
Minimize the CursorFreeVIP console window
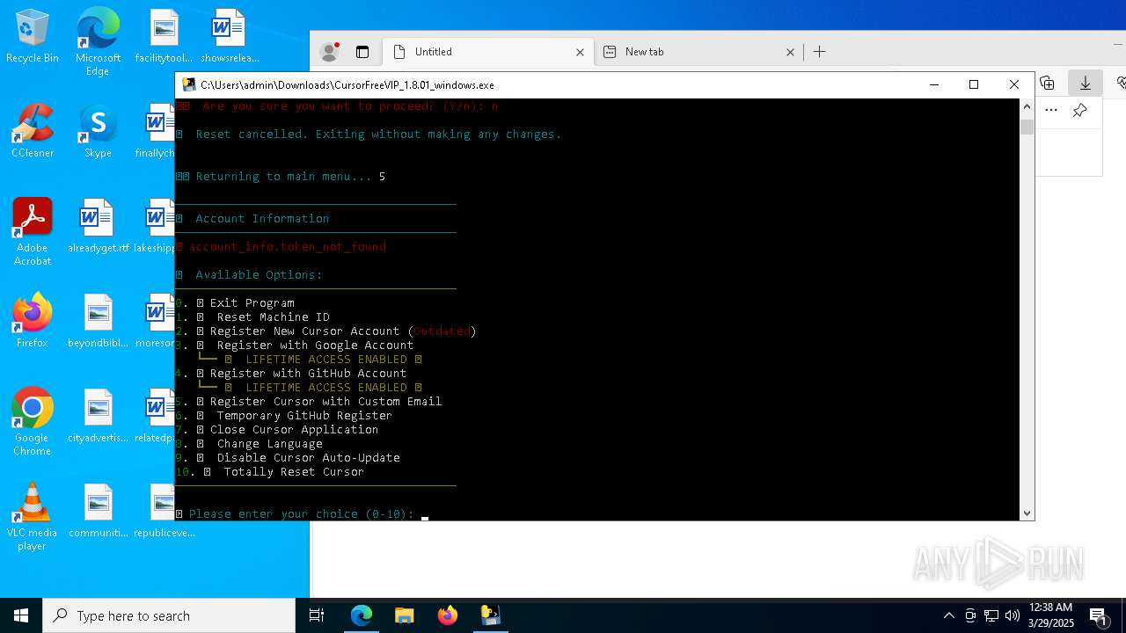934,85
